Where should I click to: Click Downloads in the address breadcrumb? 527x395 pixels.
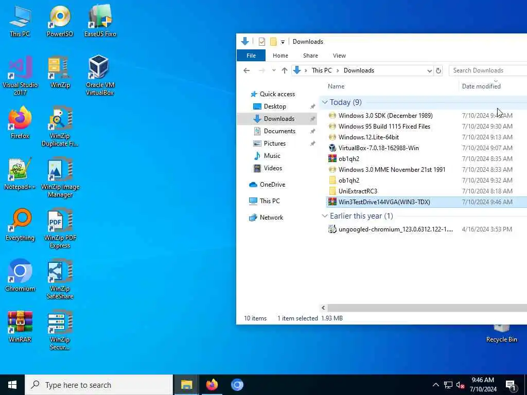(x=359, y=70)
